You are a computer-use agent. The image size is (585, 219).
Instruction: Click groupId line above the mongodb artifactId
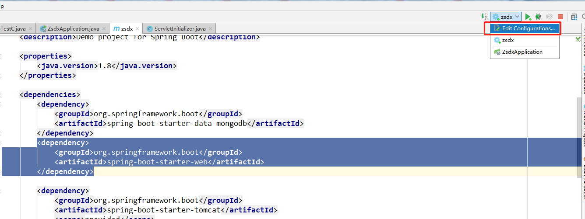pyautogui.click(x=148, y=114)
